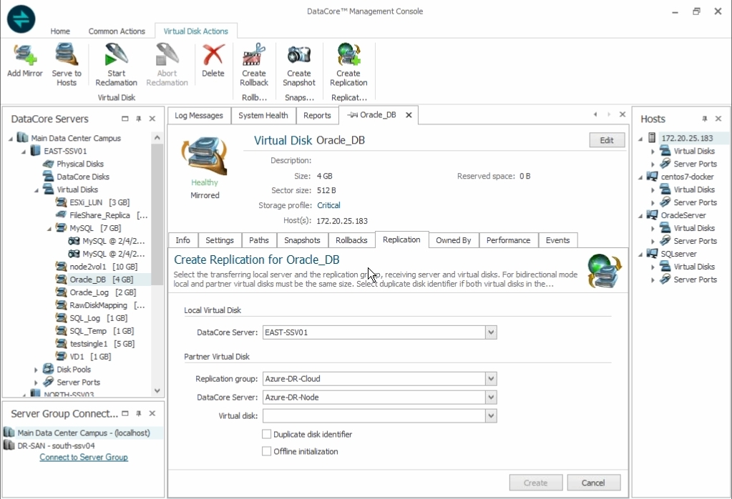
Task: Select DR-SAN - south-ssv04 server group
Action: click(56, 446)
